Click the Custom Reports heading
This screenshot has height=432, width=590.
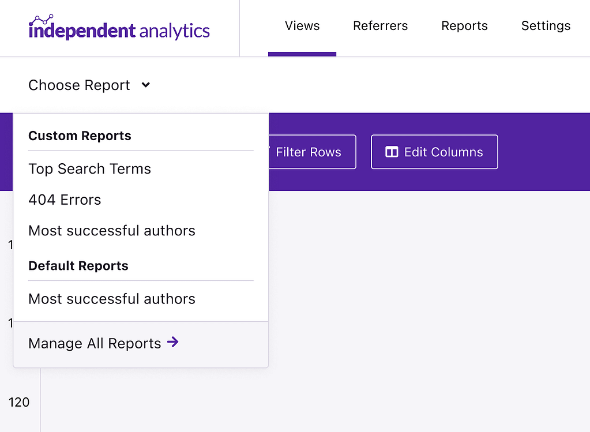tap(80, 136)
